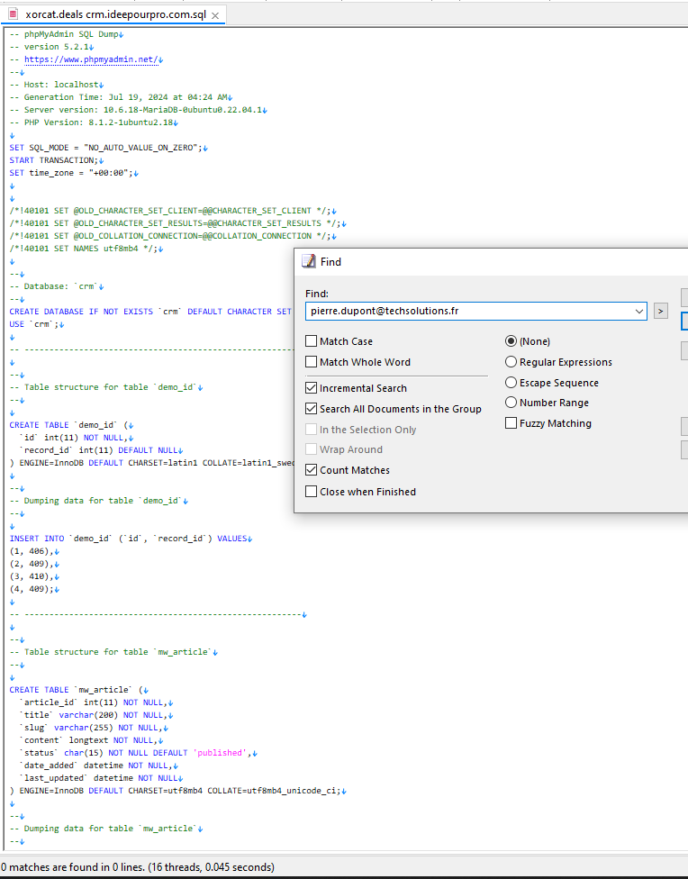The height and width of the screenshot is (879, 688).
Task: Click the "-- PHP Version: 8.1.2-1ubuntu2.18" line
Action: (x=94, y=122)
